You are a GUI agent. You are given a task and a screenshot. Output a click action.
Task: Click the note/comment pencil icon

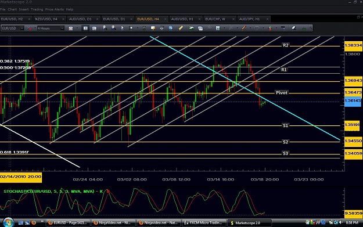pos(153,28)
